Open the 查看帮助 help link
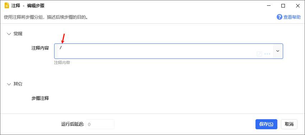This screenshot has width=305, height=135. coord(292,17)
